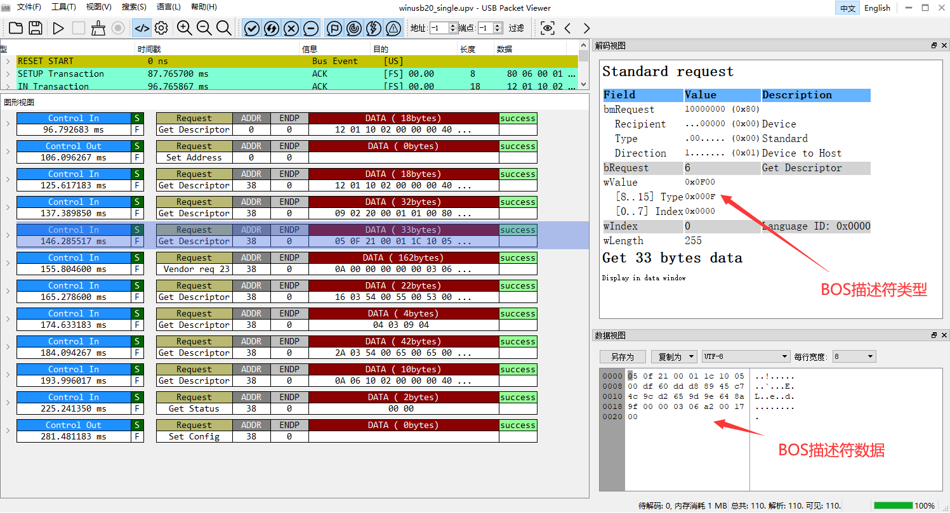Click the 2bytes DATA block with 00 00
The width and height of the screenshot is (950, 513).
pos(404,403)
